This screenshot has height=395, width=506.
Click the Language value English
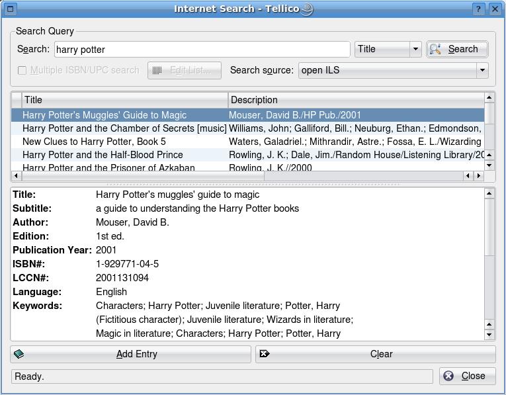coord(111,292)
